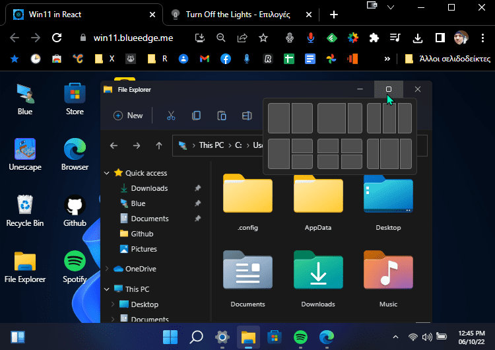Click C: in the address breadcrumb
Viewport: 495px width, 350px height.
click(x=238, y=145)
